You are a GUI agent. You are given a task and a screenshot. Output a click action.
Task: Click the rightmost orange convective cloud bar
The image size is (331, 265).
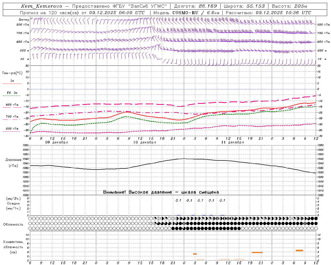pyautogui.click(x=299, y=251)
